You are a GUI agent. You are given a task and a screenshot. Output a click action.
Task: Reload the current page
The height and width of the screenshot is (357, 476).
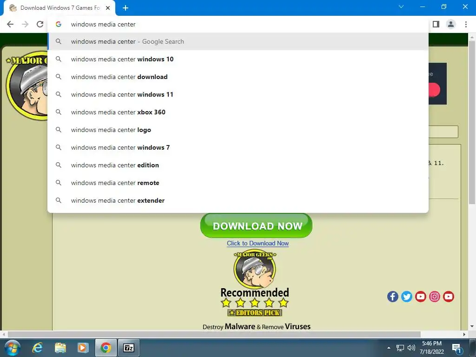[40, 24]
